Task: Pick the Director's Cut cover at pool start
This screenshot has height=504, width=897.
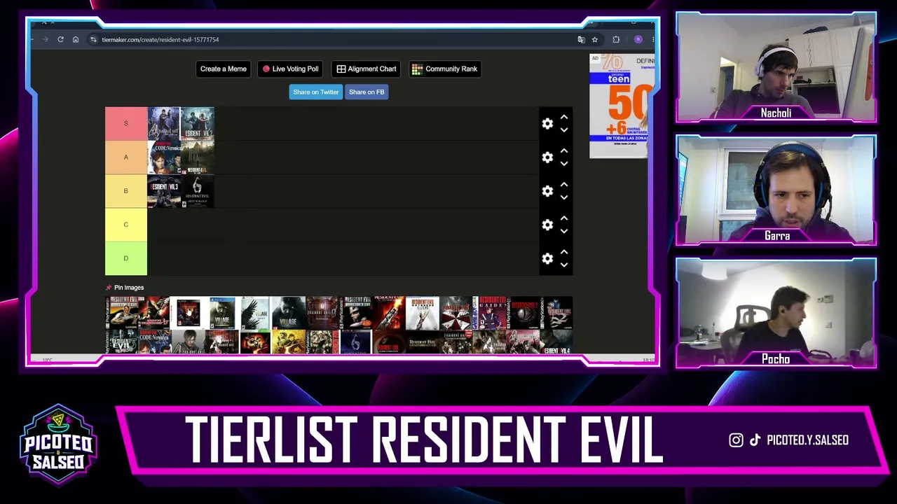Action: [x=122, y=313]
